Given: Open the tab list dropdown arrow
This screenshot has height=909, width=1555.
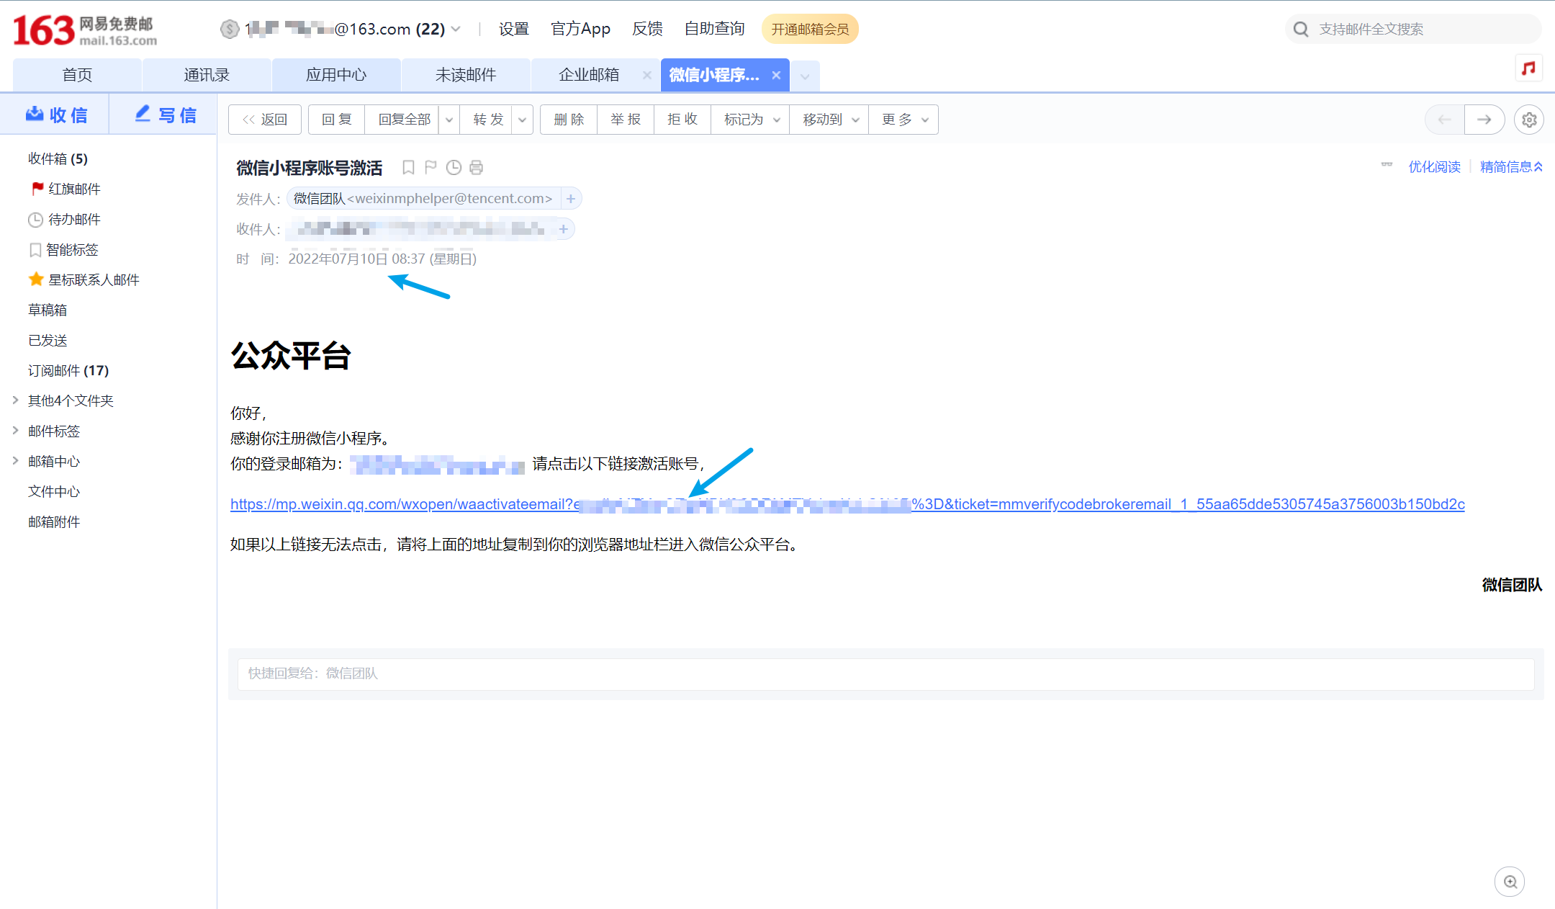Looking at the screenshot, I should pyautogui.click(x=805, y=76).
